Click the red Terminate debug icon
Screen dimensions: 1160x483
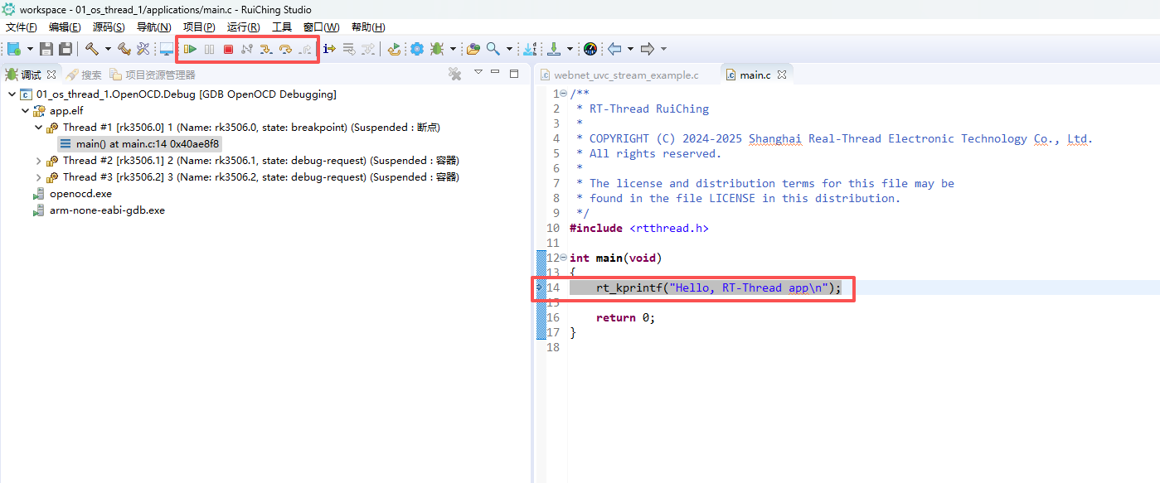227,49
